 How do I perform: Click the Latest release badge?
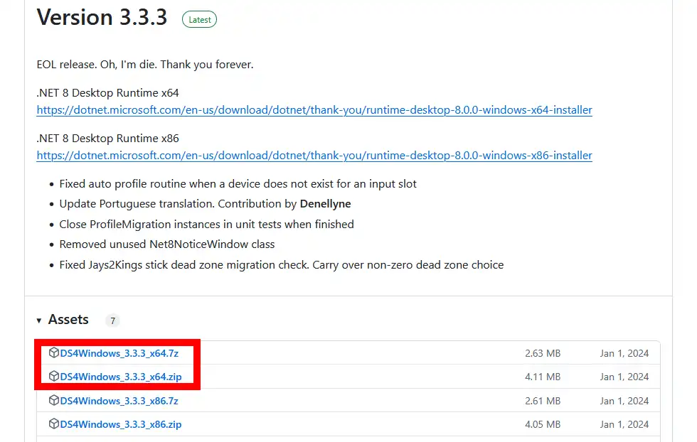[200, 20]
